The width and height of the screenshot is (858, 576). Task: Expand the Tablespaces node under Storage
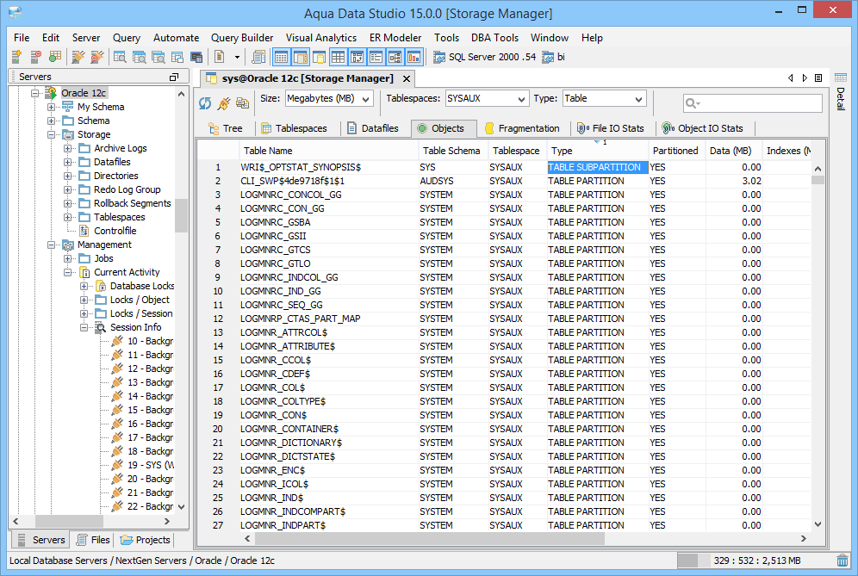68,217
